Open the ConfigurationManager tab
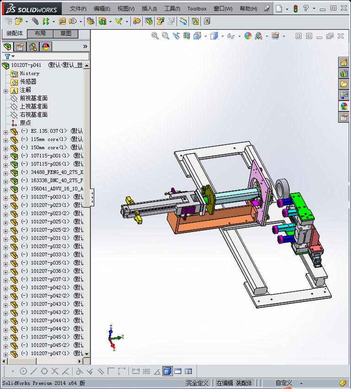 [x=33, y=46]
